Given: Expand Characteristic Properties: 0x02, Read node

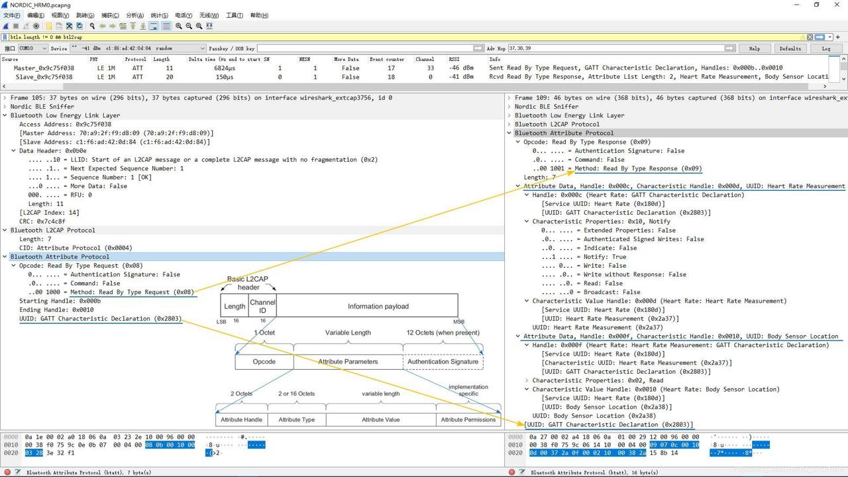Looking at the screenshot, I should click(527, 380).
